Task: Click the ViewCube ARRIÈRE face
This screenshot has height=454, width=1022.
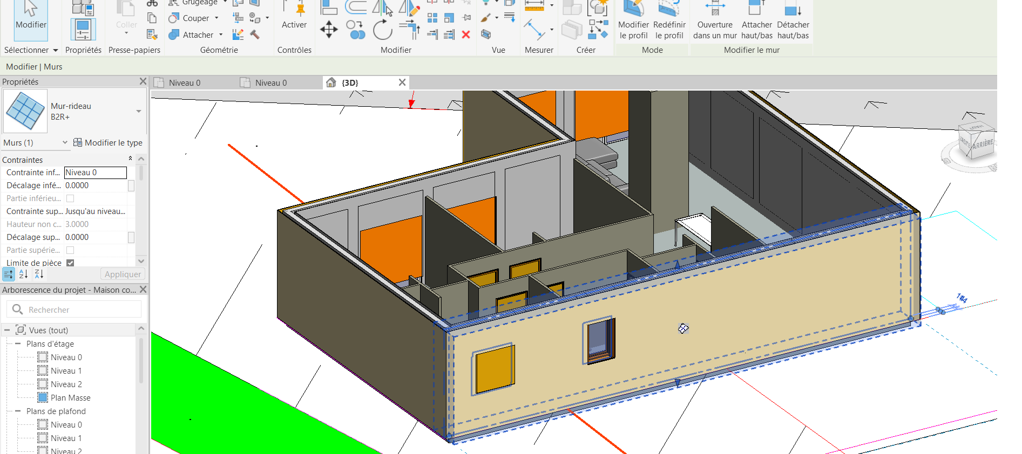Action: coord(982,143)
